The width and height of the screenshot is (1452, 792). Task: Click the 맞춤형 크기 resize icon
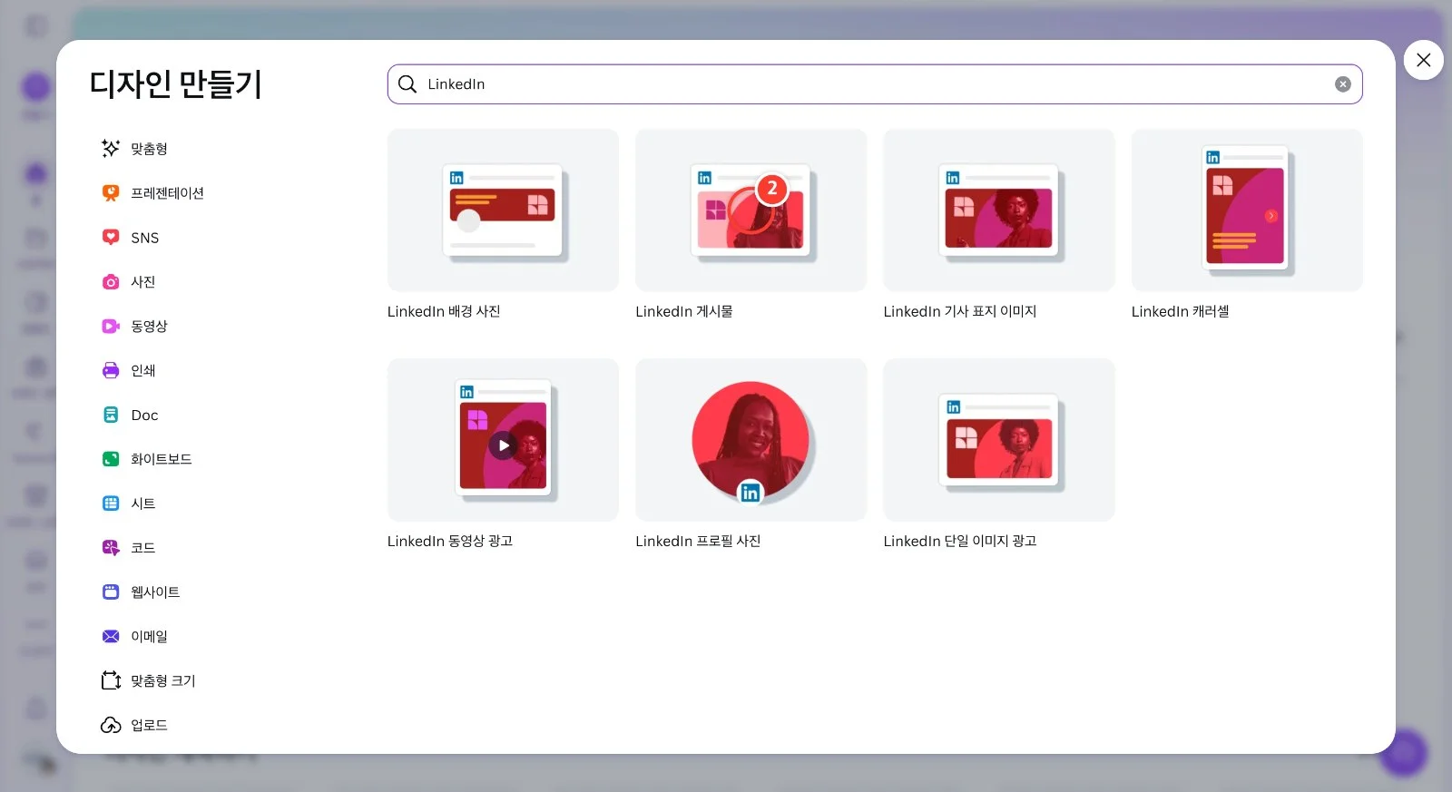(111, 680)
